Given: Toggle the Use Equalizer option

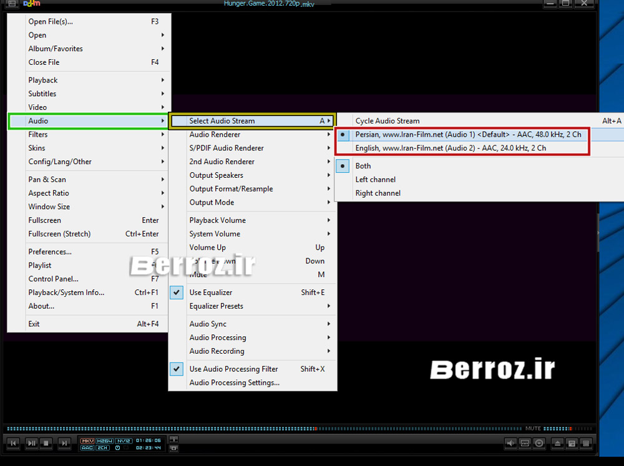Looking at the screenshot, I should [211, 293].
